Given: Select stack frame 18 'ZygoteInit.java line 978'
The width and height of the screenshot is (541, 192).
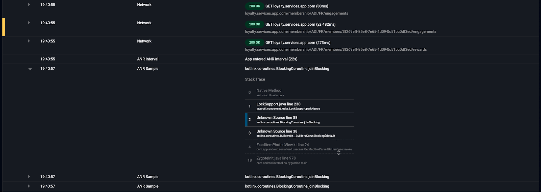Looking at the screenshot, I should (x=300, y=160).
